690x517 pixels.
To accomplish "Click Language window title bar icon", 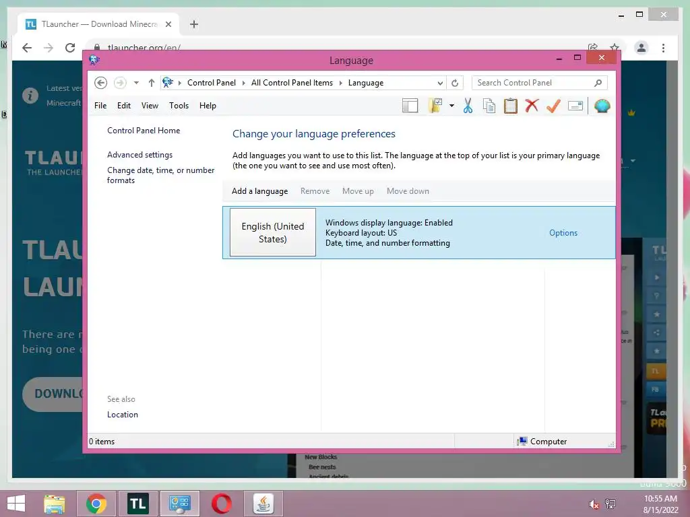I will [94, 60].
